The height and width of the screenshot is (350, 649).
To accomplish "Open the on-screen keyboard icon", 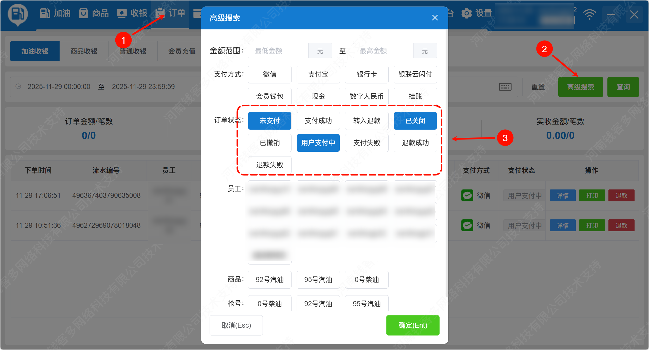I will tap(505, 87).
